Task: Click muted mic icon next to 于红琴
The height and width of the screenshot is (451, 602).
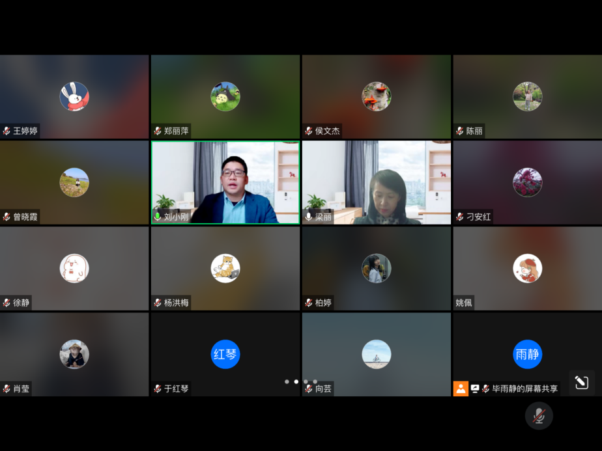Action: pyautogui.click(x=158, y=389)
